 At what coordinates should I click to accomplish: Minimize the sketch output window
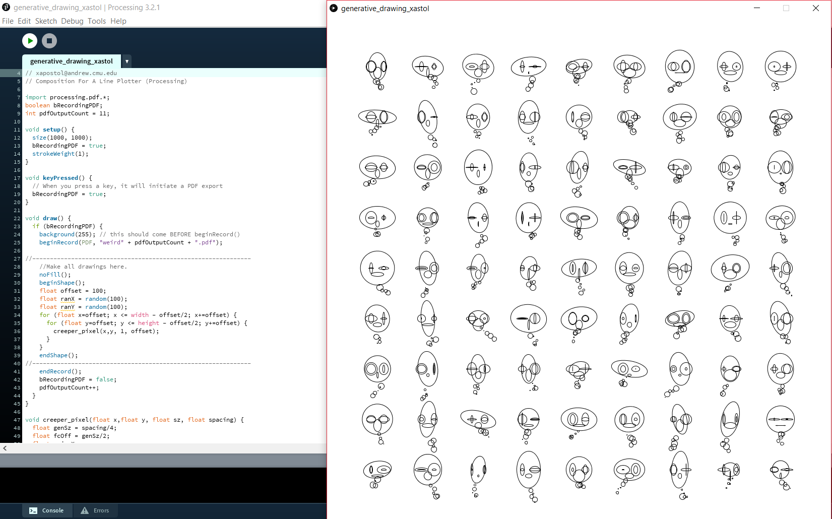[x=757, y=8]
